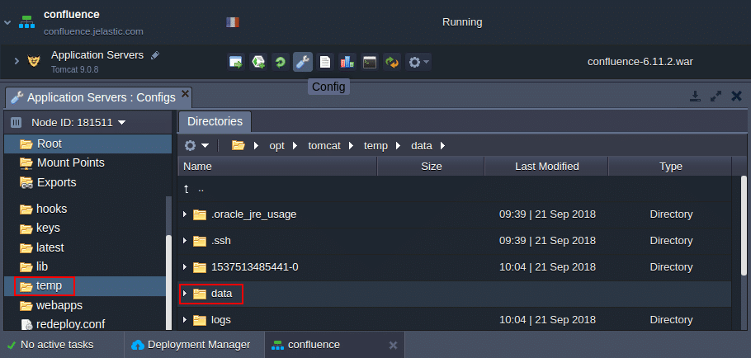Close the Application Servers : Configs tab
751x358 pixels.
click(x=185, y=93)
